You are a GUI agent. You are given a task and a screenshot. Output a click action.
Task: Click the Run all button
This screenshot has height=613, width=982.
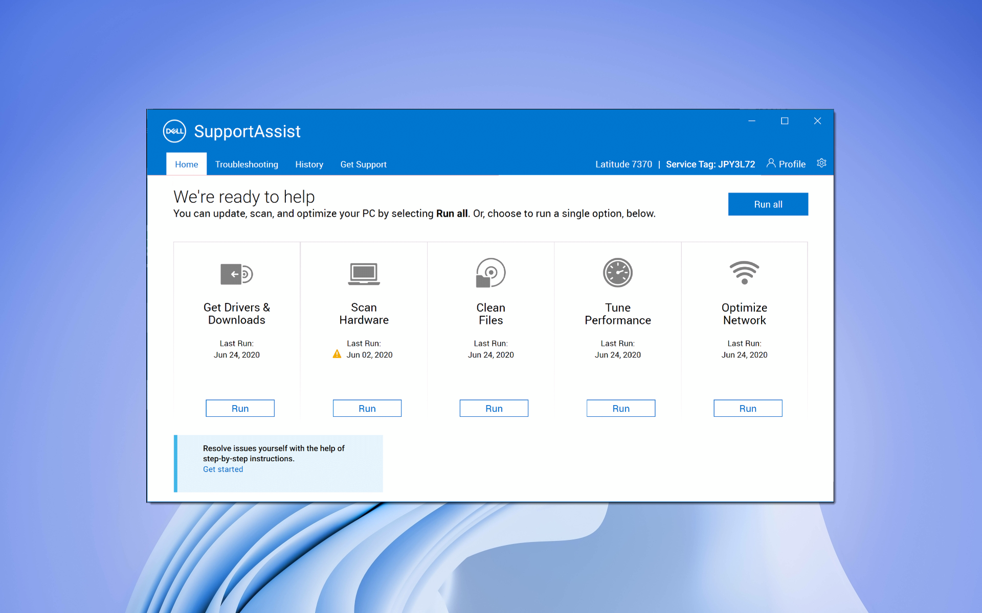coord(768,204)
